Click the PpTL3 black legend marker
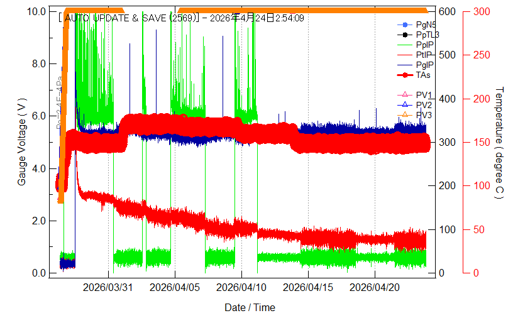 [x=405, y=35]
